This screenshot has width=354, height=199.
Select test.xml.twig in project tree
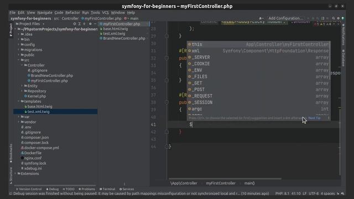click(55, 112)
